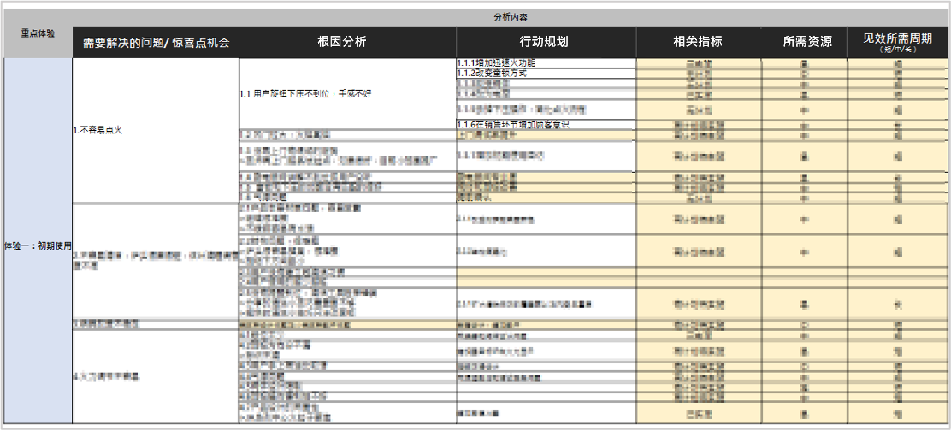951x431 pixels.
Task: Click the 需要解决的问题/惊喜点机会 column header
Action: coord(155,42)
